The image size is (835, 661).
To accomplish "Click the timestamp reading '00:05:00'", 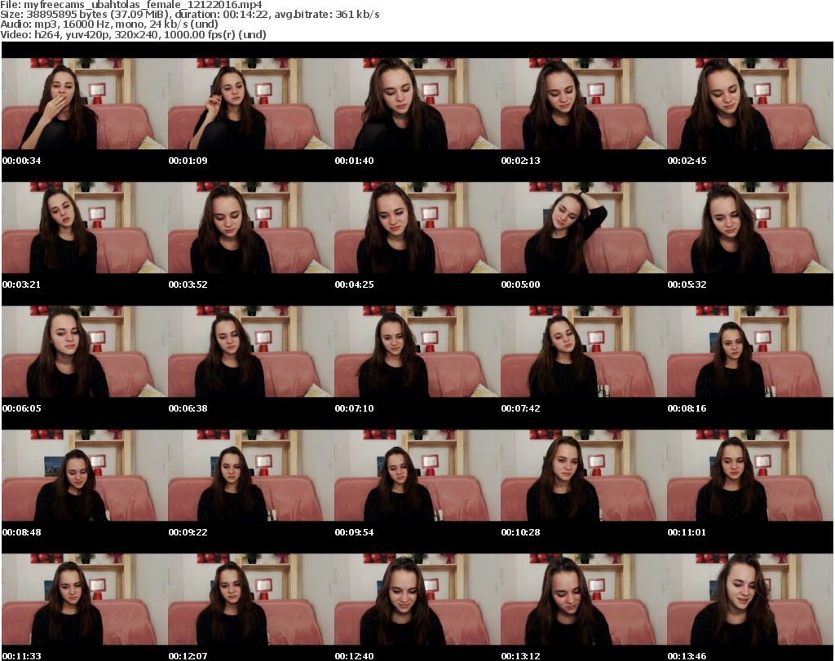I will coord(520,284).
